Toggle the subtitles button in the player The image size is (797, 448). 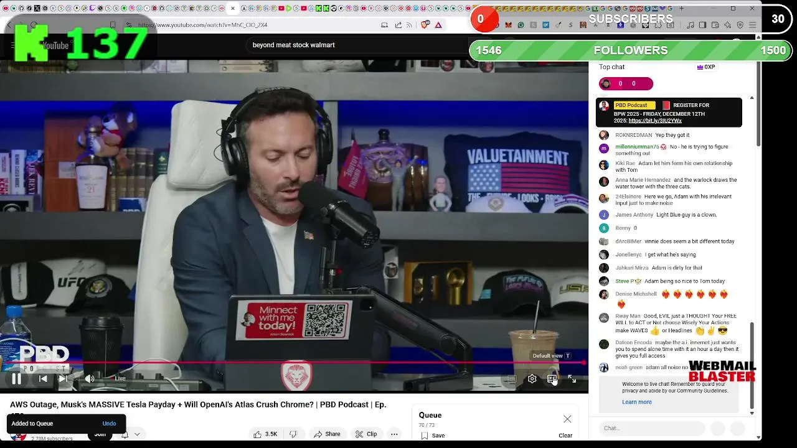512,378
